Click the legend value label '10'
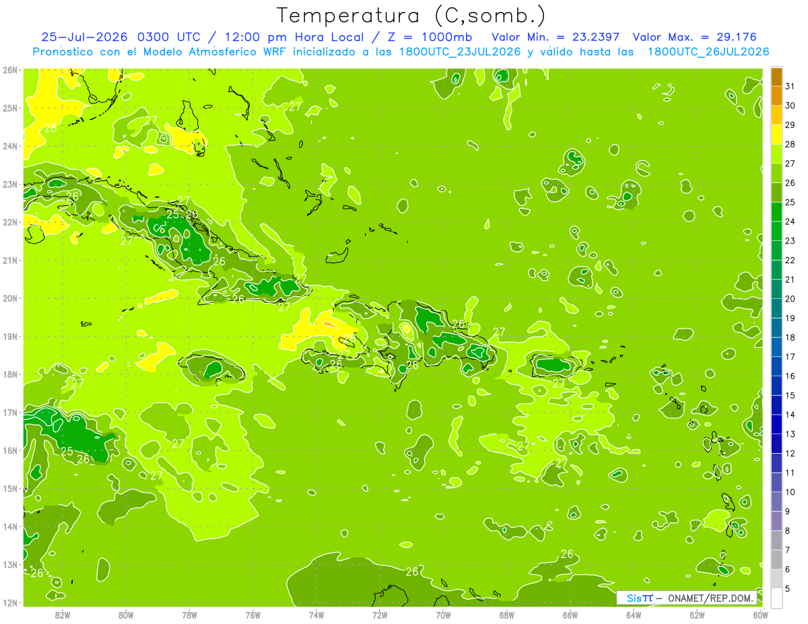The height and width of the screenshot is (624, 808). (790, 492)
